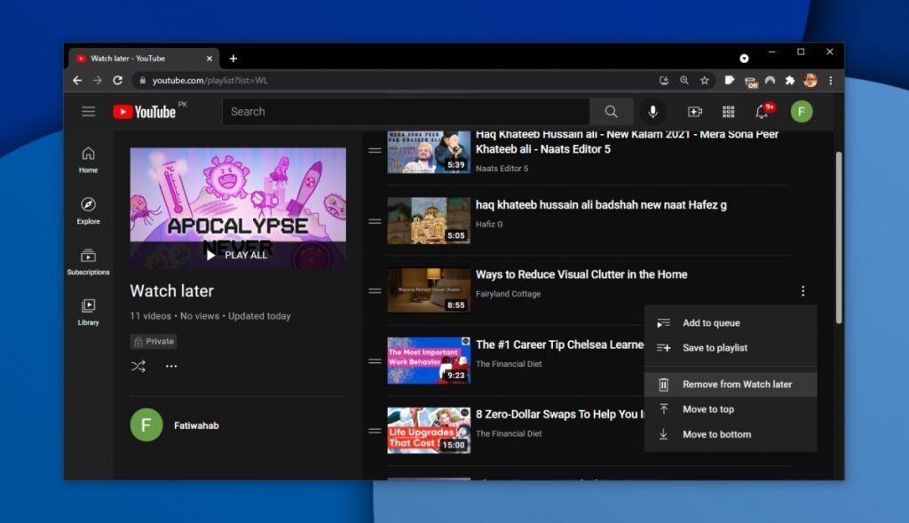Screen dimensions: 909x523
Task: Open the Fatiwahab channel link
Action: [197, 424]
